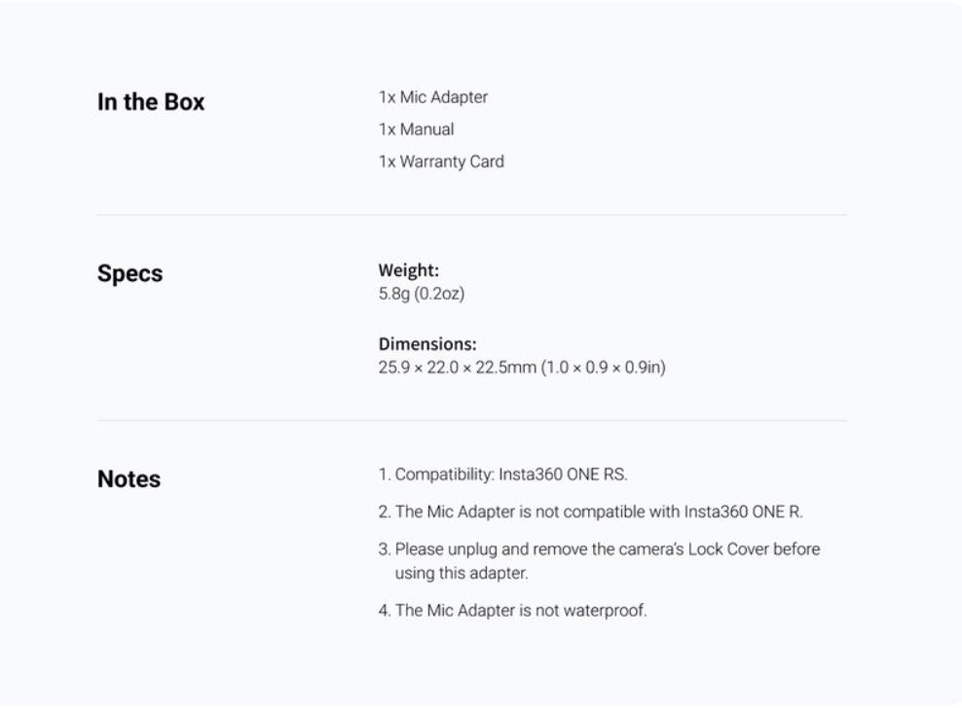
Task: Select the "5.8g (0.2oz)" weight value
Action: [x=422, y=293]
